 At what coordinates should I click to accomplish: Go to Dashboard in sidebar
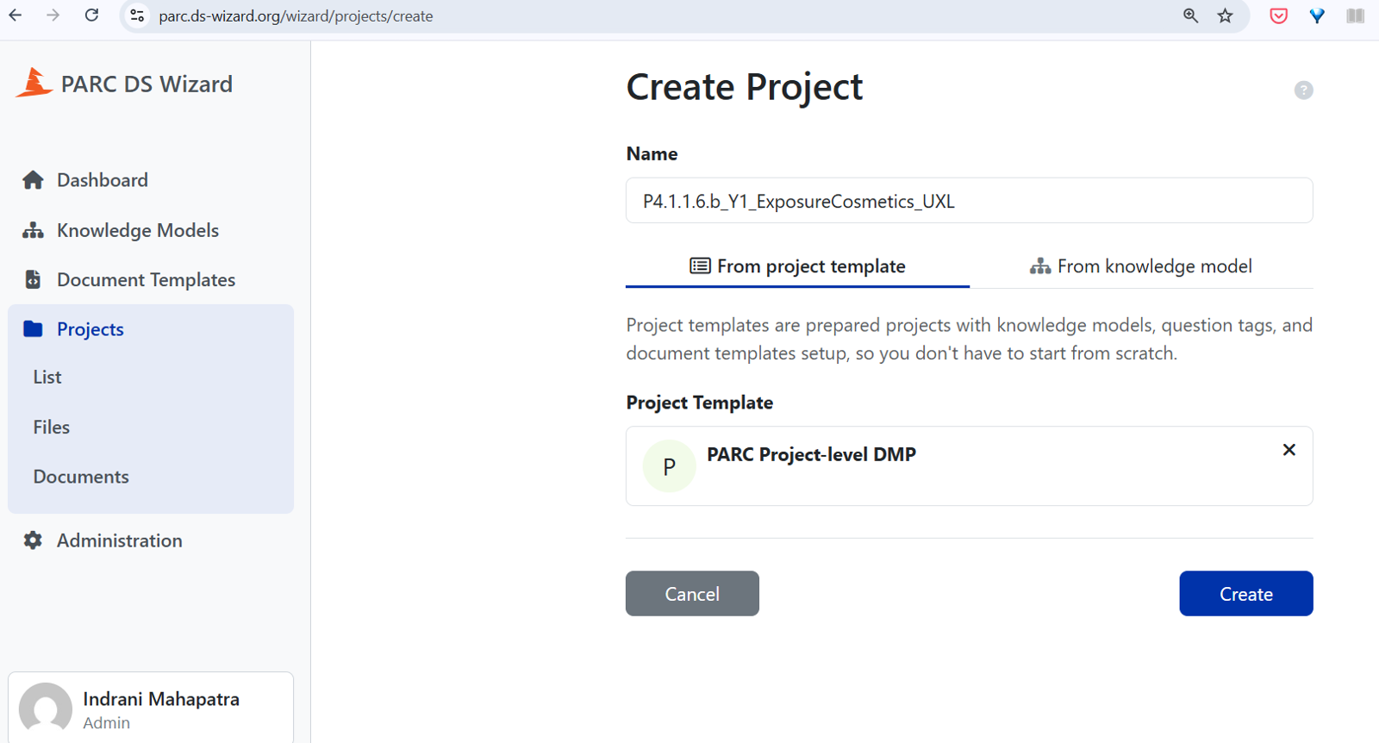coord(102,180)
